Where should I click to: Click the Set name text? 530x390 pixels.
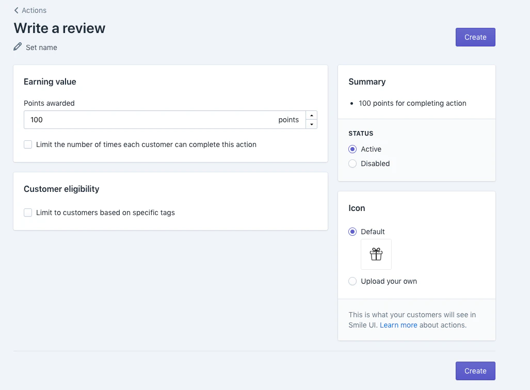(41, 47)
